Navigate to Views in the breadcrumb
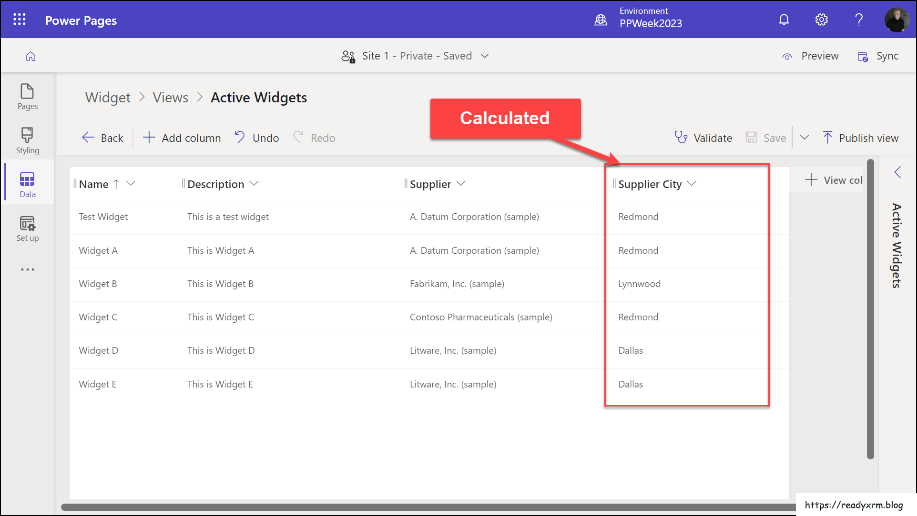This screenshot has height=516, width=917. (x=170, y=97)
